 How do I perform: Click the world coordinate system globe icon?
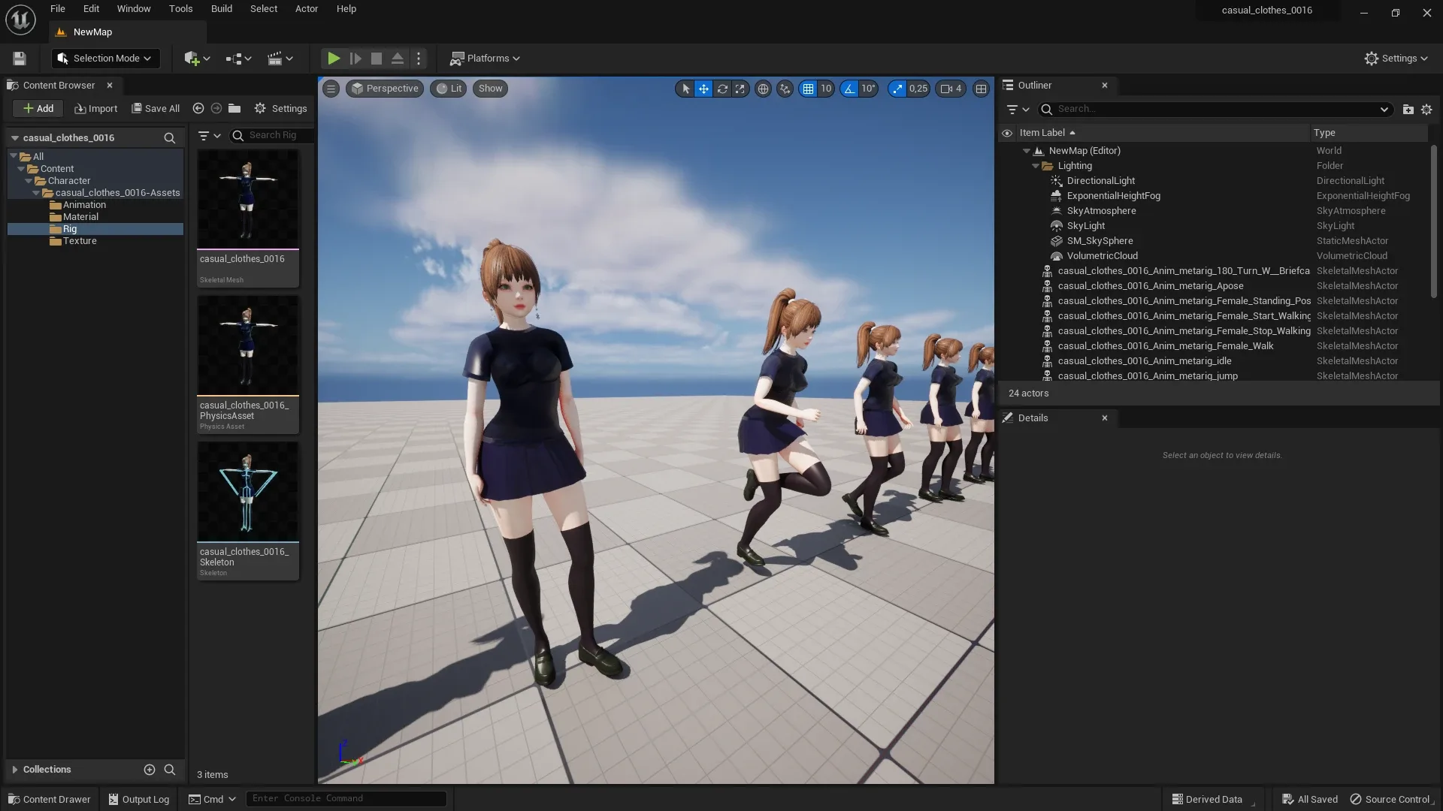pos(764,89)
